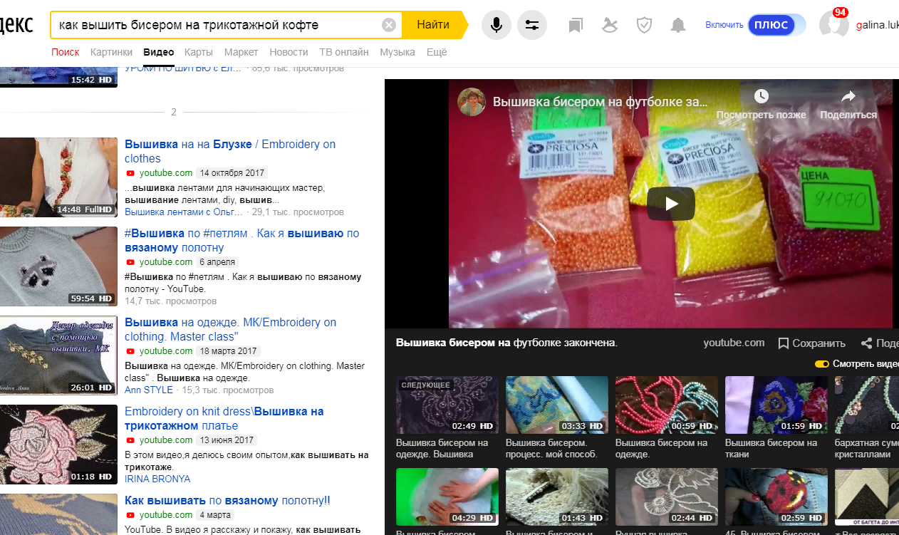899x535 pixels.
Task: Open the Маркет tab
Action: [x=241, y=52]
